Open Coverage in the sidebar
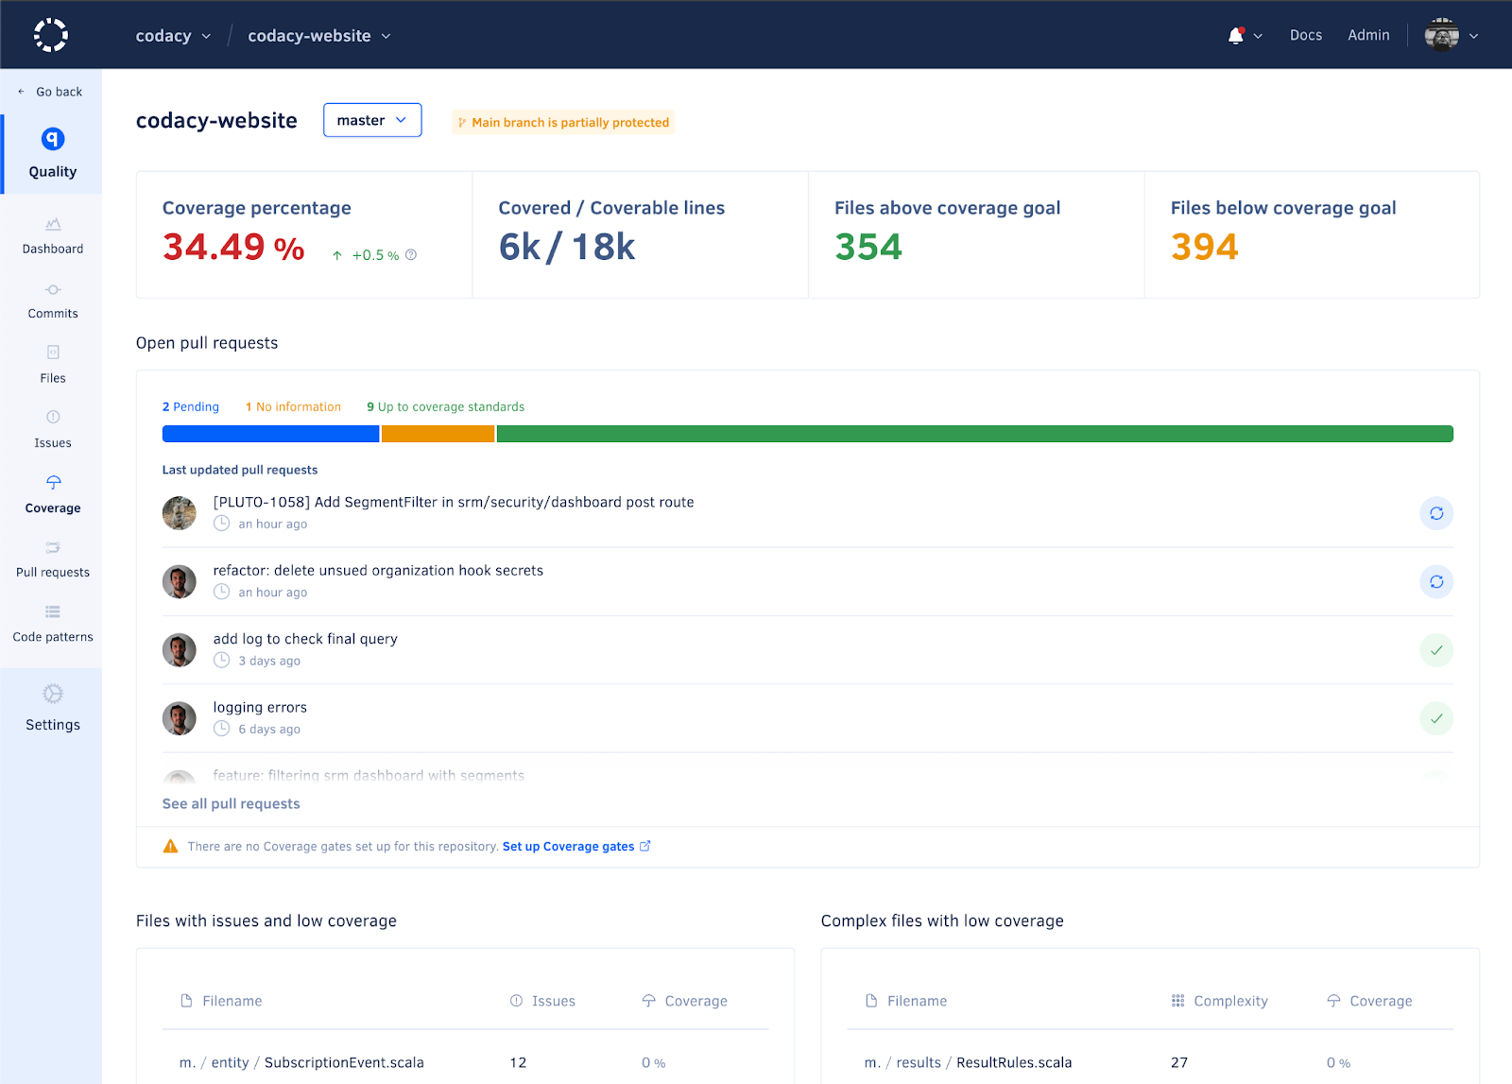The height and width of the screenshot is (1084, 1512). (x=53, y=495)
